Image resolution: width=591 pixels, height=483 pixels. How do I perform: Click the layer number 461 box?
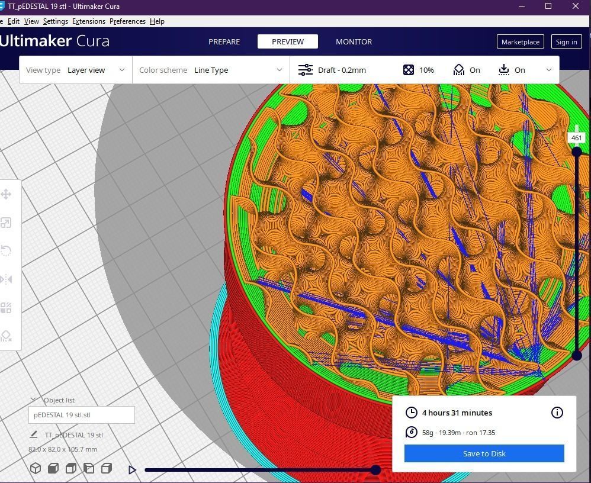[576, 138]
